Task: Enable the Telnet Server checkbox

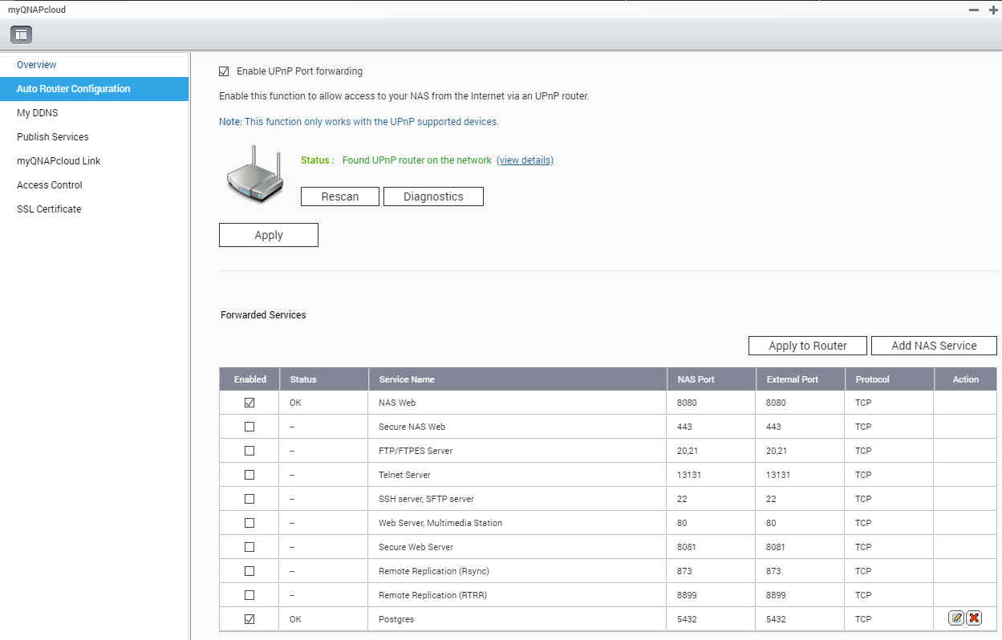Action: coord(249,475)
